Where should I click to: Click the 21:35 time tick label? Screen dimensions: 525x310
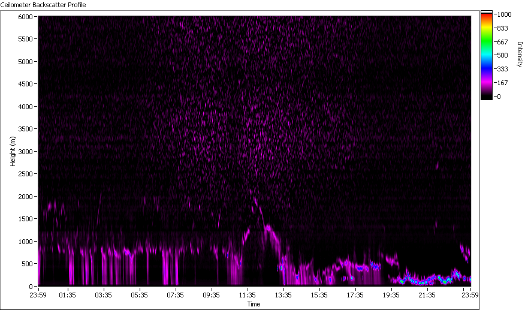tap(427, 295)
